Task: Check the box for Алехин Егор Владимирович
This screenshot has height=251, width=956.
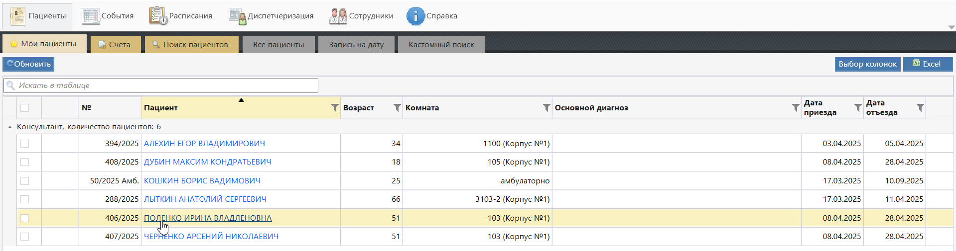Action: [25, 144]
